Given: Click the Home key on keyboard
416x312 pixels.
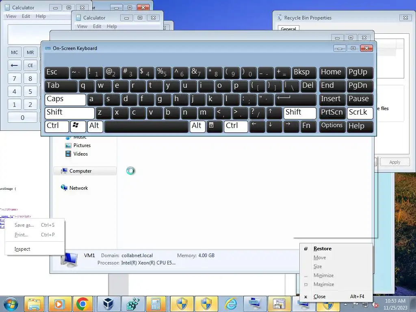Looking at the screenshot, I should (332, 73).
